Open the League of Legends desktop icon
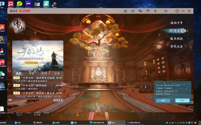Viewport: 201px width, 125px height. (x=2, y=86)
